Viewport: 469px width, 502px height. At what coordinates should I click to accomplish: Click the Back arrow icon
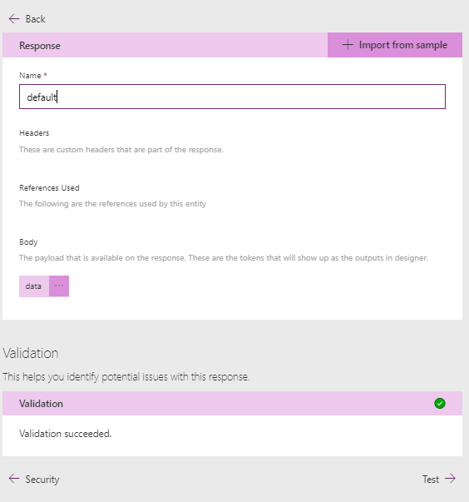pos(14,19)
